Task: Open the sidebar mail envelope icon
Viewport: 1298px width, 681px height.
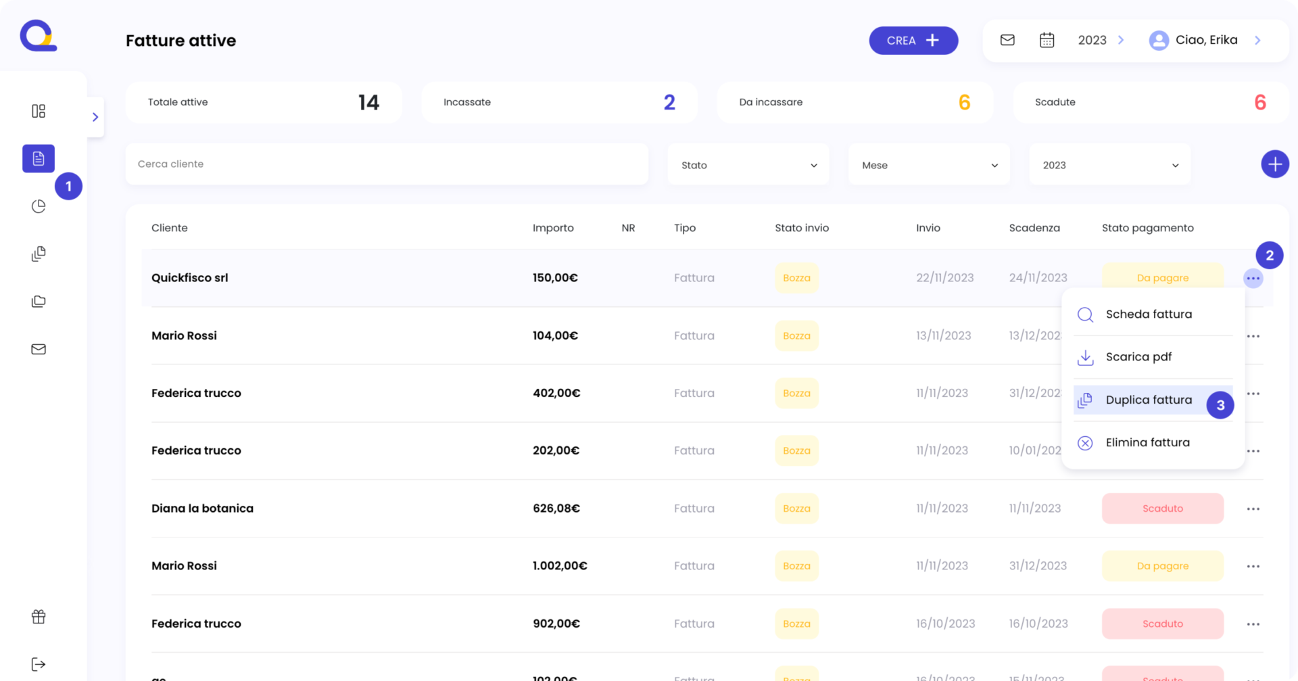Action: pyautogui.click(x=39, y=349)
